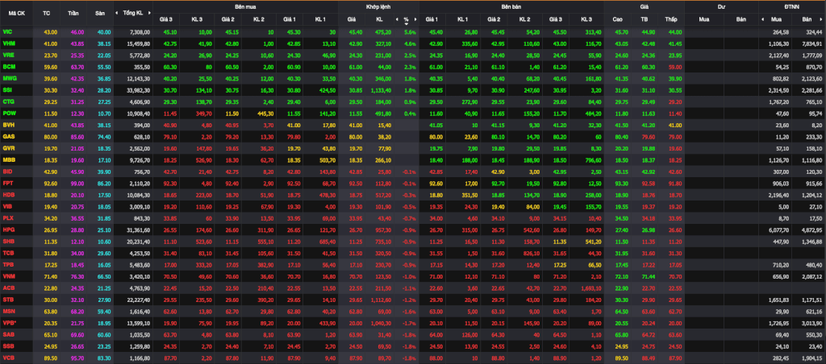This screenshot has height=364, width=826.
Task: Click the left arrow beside Tổng KL header
Action: tap(117, 13)
